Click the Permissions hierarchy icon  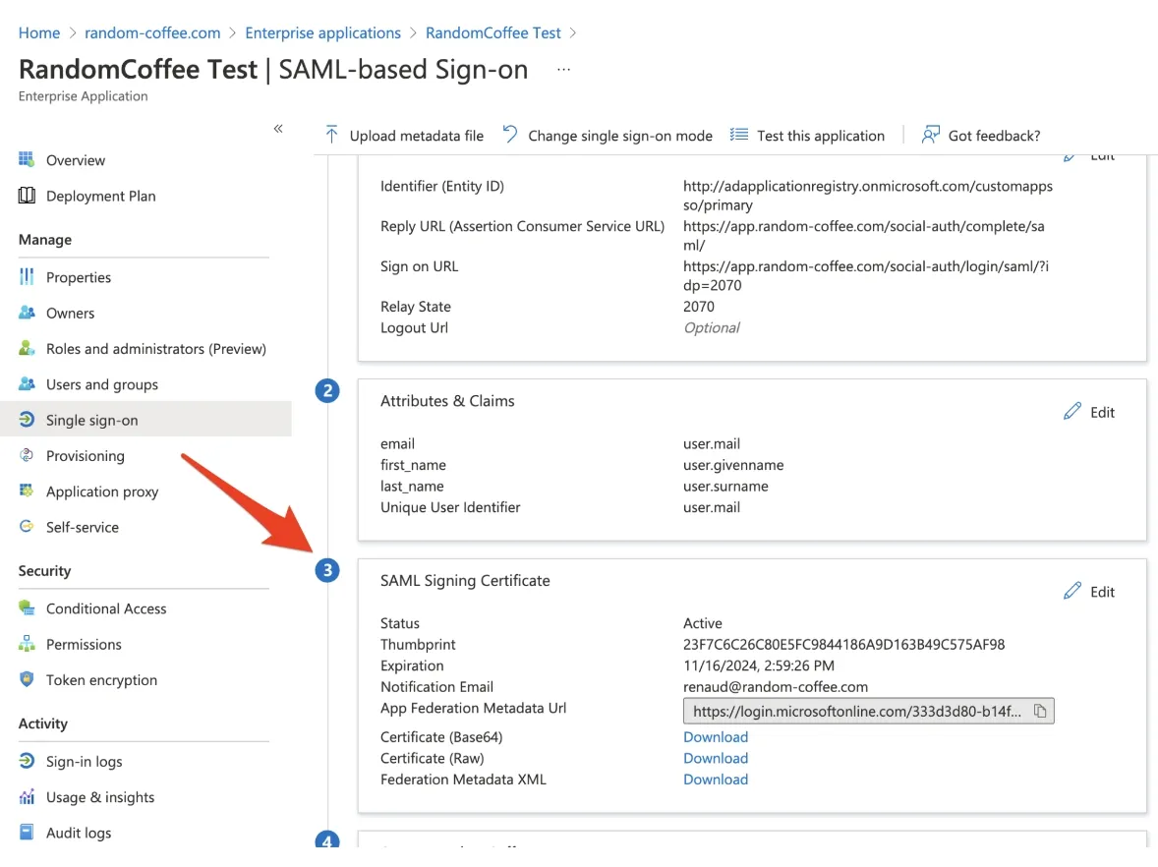click(27, 644)
